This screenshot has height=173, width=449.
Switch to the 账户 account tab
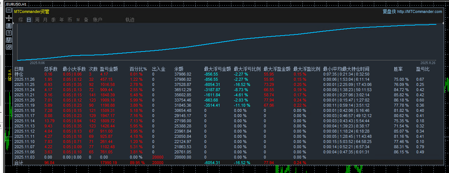click(97, 20)
